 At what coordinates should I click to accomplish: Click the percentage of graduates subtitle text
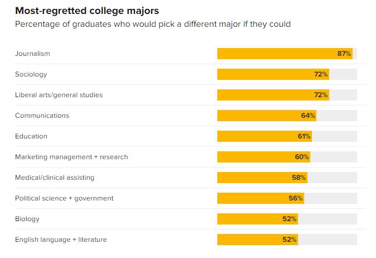[x=153, y=24]
